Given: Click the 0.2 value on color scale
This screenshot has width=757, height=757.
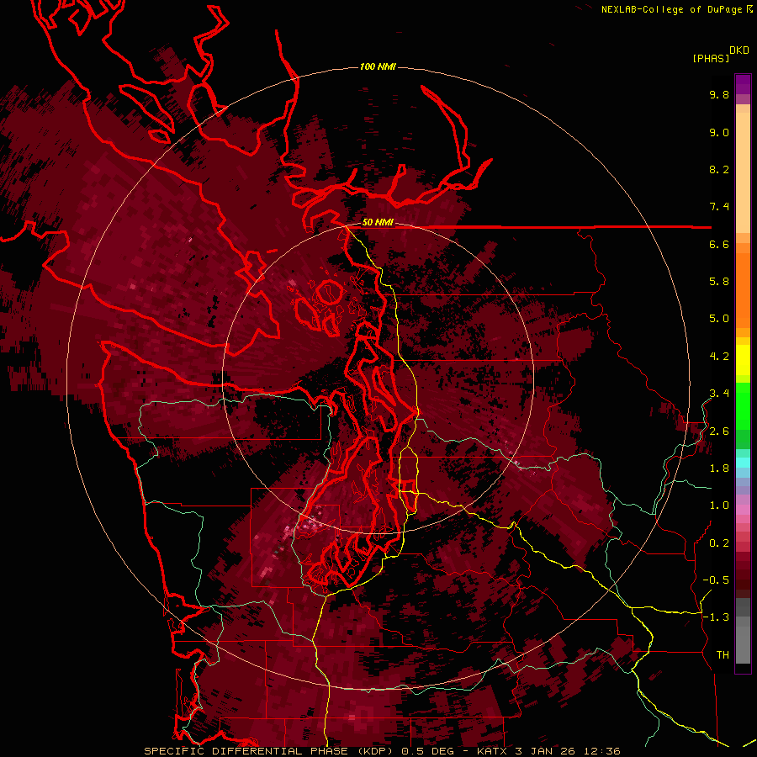Looking at the screenshot, I should point(719,543).
